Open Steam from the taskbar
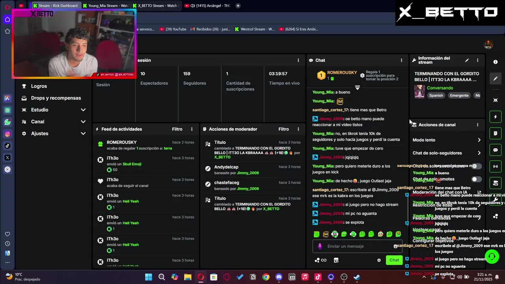Screen dimensions: 505x284 coord(357,277)
